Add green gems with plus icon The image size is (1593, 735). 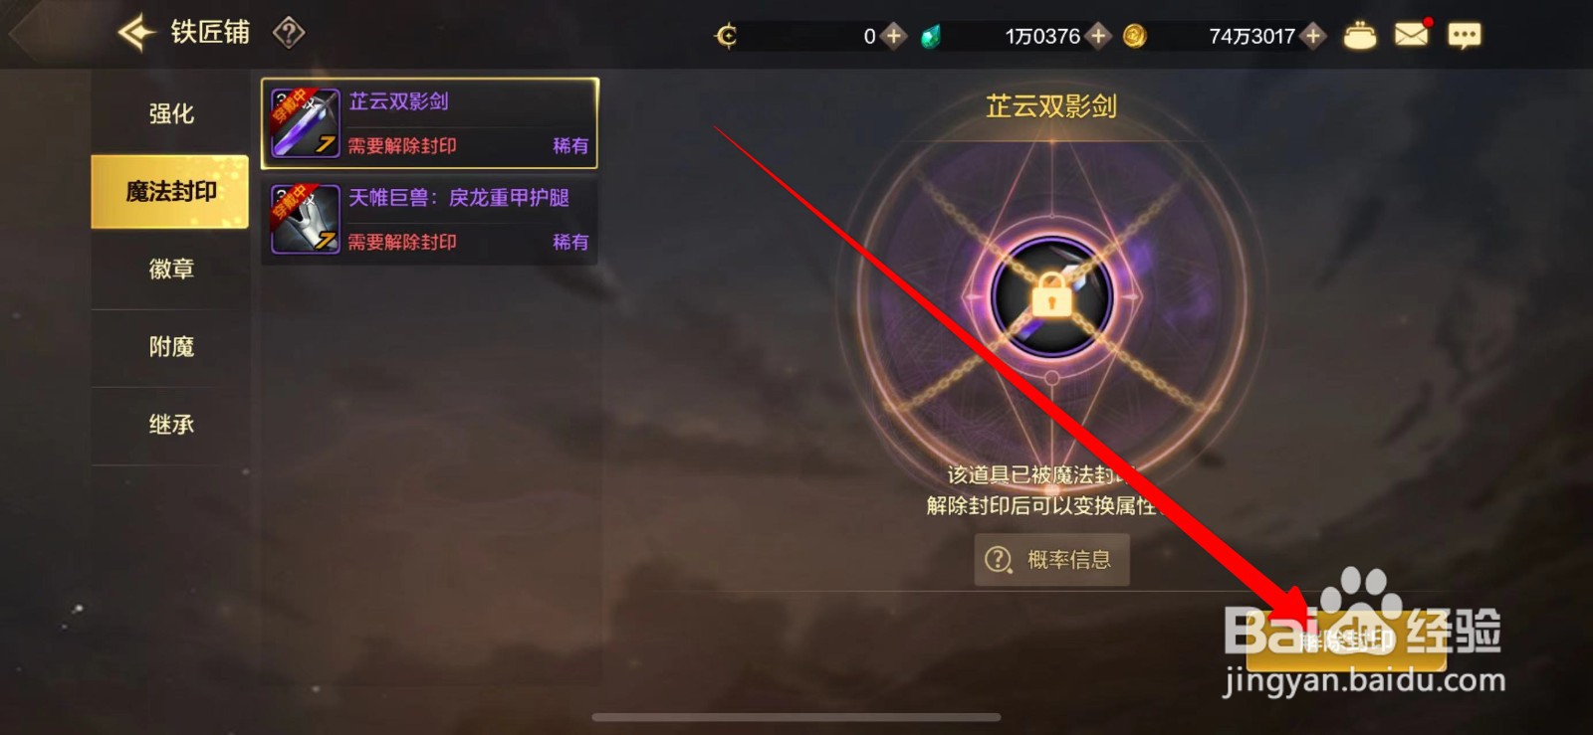1098,37
